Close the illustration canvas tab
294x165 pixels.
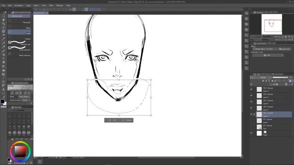tap(47, 13)
